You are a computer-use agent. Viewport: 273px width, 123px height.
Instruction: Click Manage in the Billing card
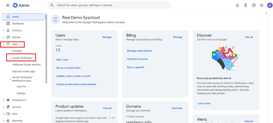(x=178, y=37)
